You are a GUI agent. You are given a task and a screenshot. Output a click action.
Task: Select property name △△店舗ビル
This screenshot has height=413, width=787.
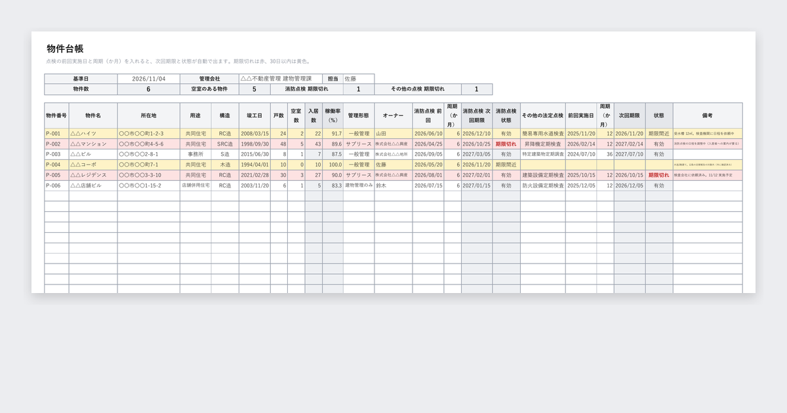click(93, 186)
